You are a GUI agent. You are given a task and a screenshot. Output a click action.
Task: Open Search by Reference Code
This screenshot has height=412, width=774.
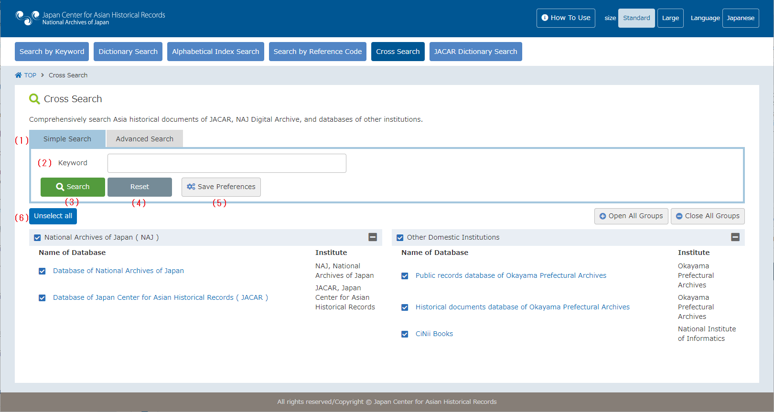click(x=318, y=52)
